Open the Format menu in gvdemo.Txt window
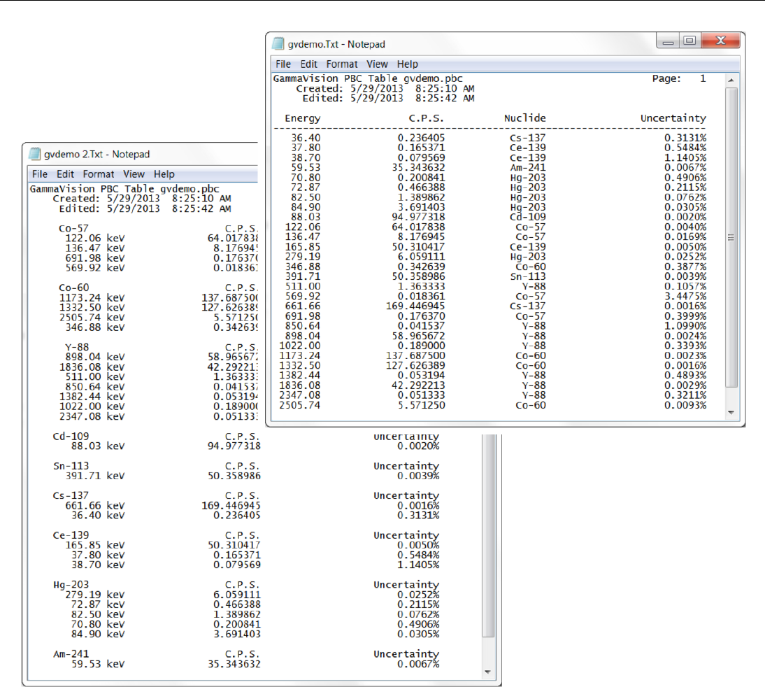The height and width of the screenshot is (687, 765). (x=343, y=64)
